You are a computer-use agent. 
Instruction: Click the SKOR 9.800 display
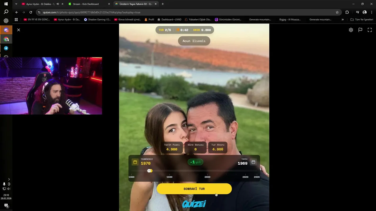point(202,30)
